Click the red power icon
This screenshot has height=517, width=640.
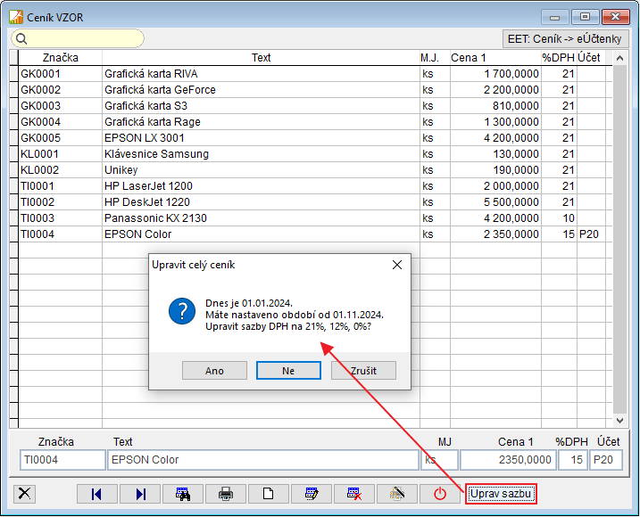439,494
